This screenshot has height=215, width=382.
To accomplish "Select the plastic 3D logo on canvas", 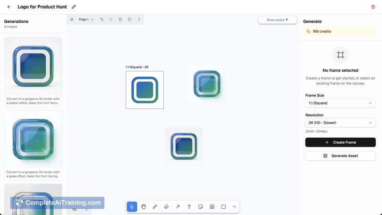I will (184, 146).
